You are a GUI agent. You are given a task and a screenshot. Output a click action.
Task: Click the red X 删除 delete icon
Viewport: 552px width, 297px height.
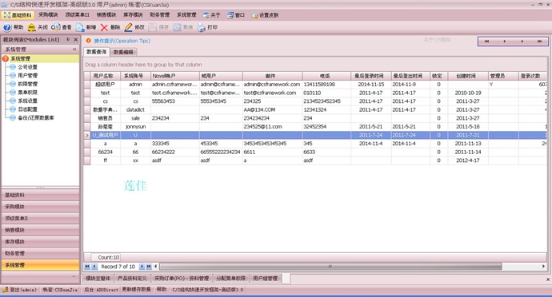point(104,27)
